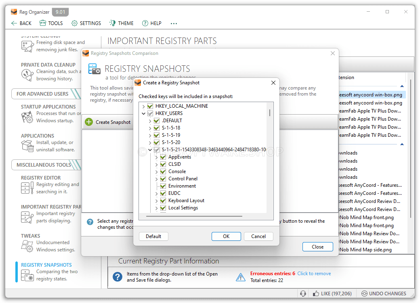Screen dimensions: 420x303
Task: Open the SETTINGS menu
Action: 90,23
